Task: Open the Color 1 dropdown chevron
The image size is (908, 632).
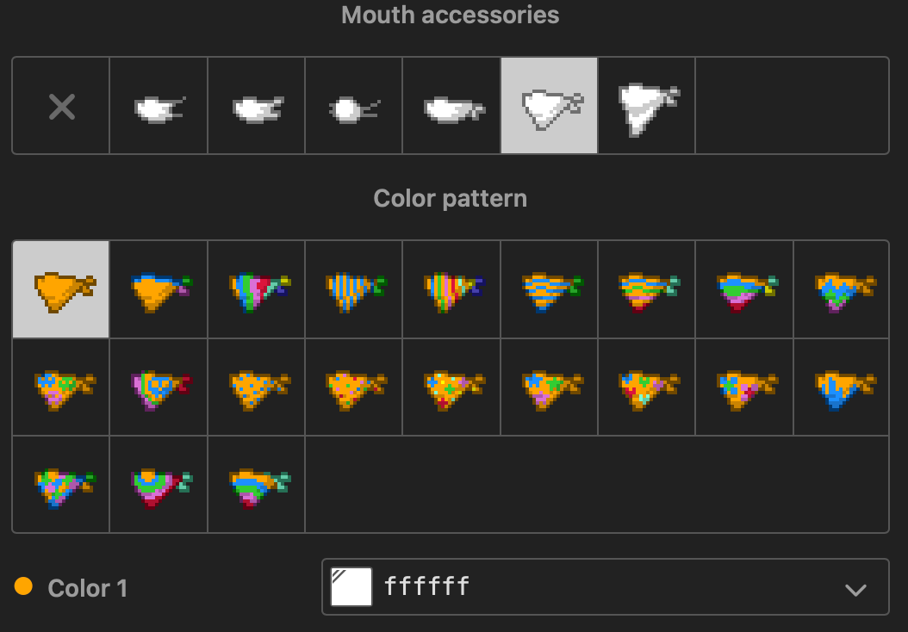Action: (855, 589)
